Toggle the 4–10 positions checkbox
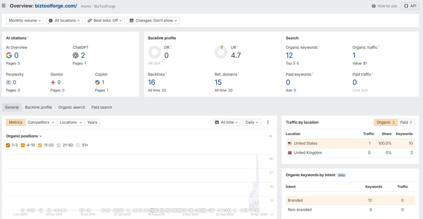The image size is (423, 219). click(23, 145)
